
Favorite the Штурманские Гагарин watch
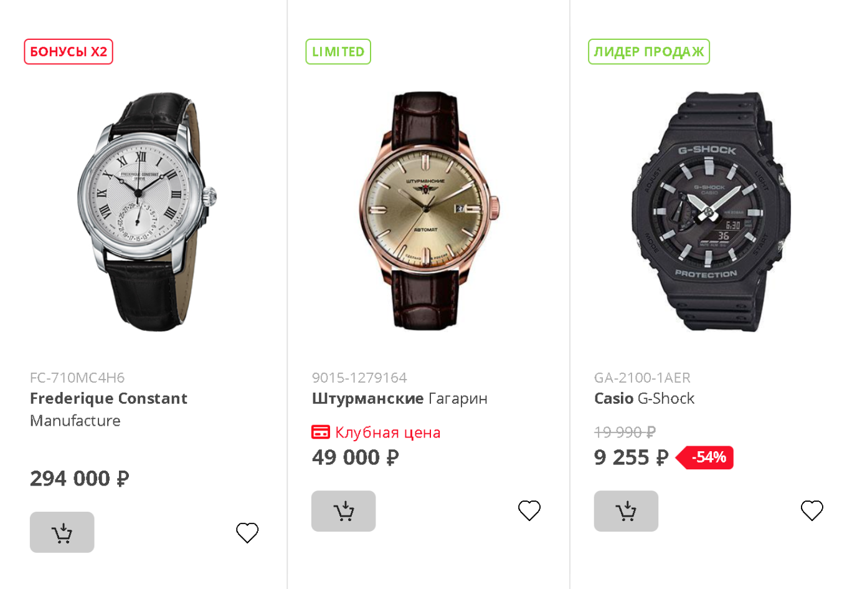tap(529, 510)
